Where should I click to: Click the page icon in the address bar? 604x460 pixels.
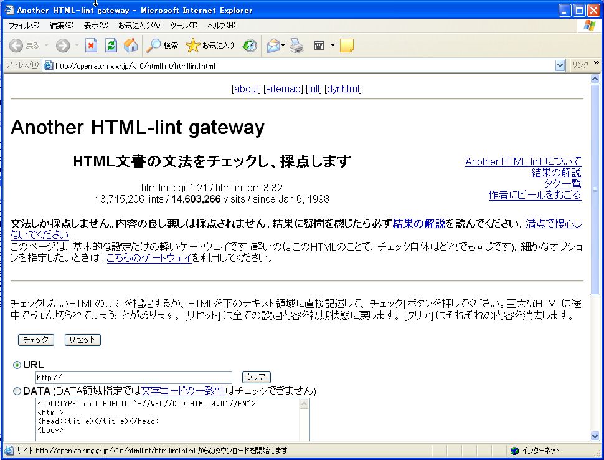pos(48,65)
